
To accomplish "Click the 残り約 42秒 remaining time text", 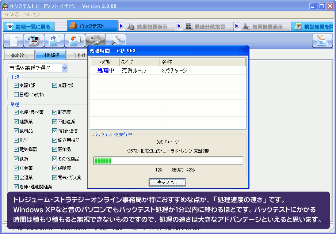I will (x=183, y=170).
